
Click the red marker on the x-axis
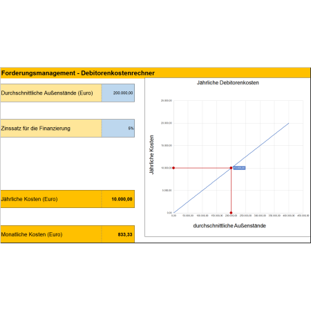231,213
